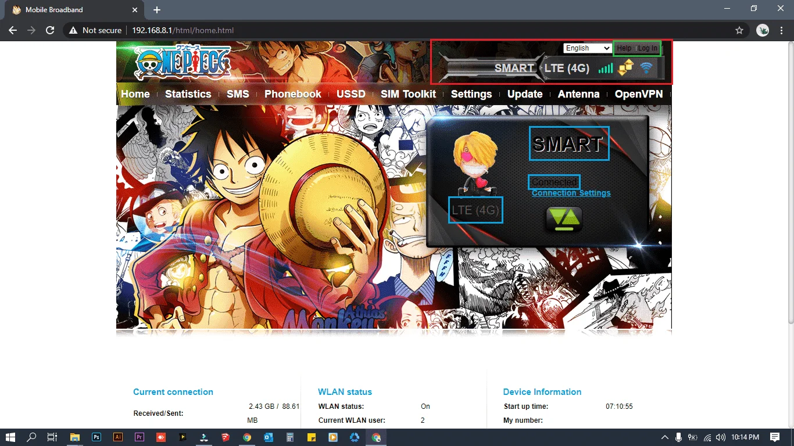Viewport: 794px width, 446px height.
Task: Launch Adobe Photoshop from the taskbar
Action: tap(96, 437)
